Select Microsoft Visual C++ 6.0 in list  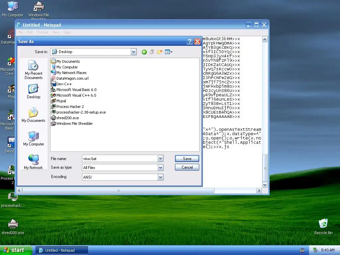pyautogui.click(x=73, y=95)
